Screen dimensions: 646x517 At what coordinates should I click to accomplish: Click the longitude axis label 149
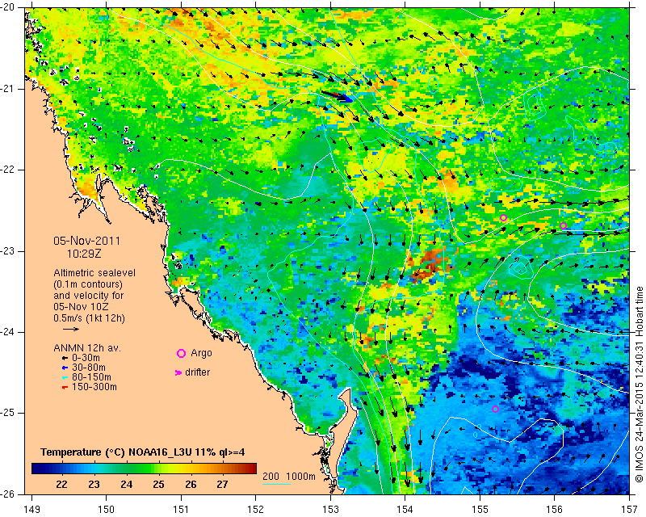click(32, 510)
